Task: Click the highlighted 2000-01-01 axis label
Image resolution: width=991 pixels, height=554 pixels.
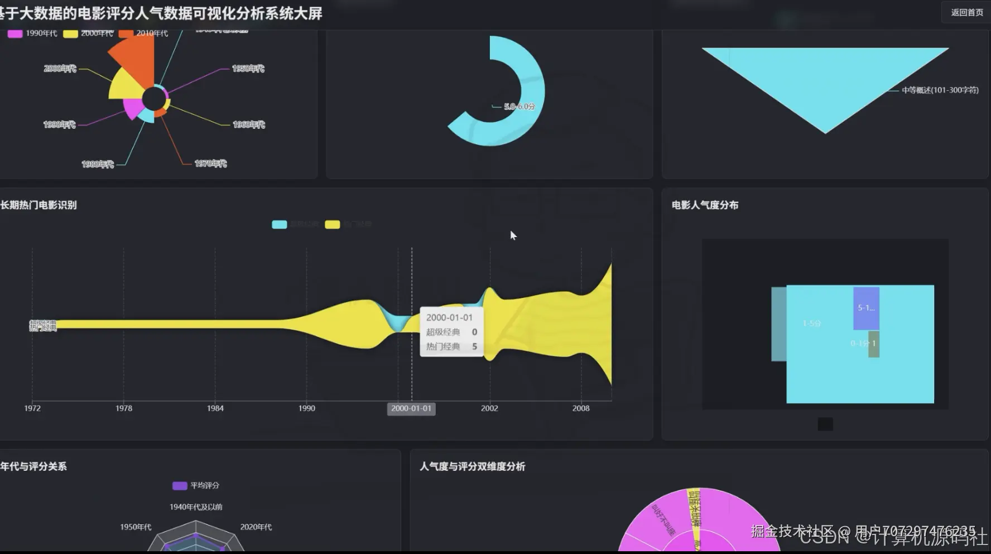Action: pyautogui.click(x=411, y=408)
